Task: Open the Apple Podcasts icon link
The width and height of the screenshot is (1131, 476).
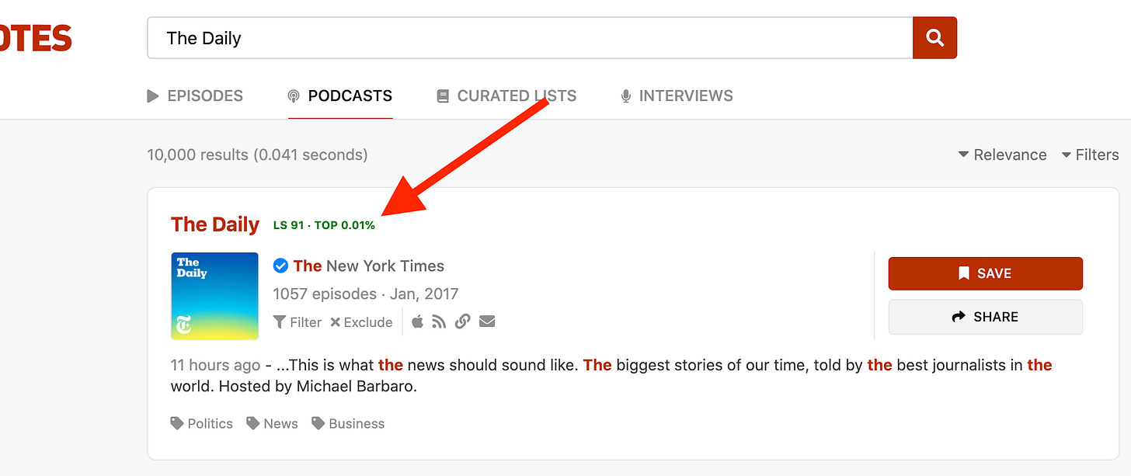Action: click(417, 321)
